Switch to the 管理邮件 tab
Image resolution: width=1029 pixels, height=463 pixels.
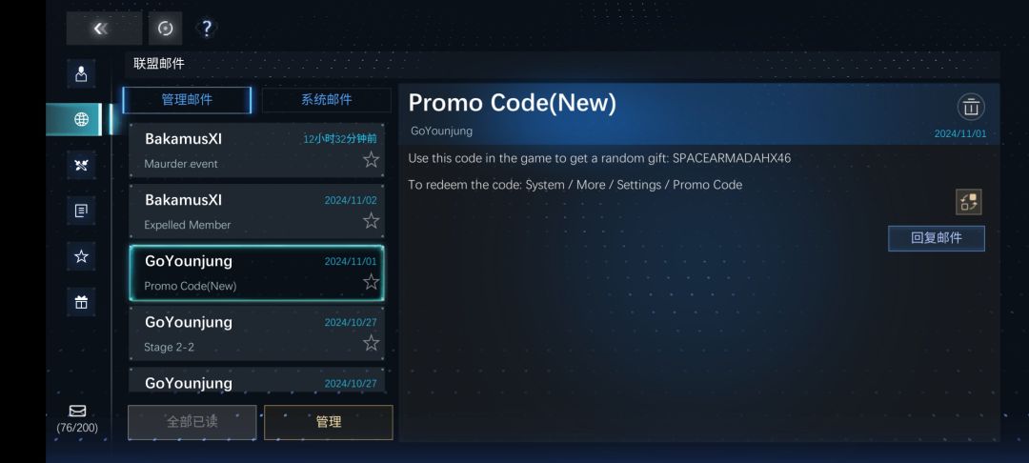[x=187, y=100]
